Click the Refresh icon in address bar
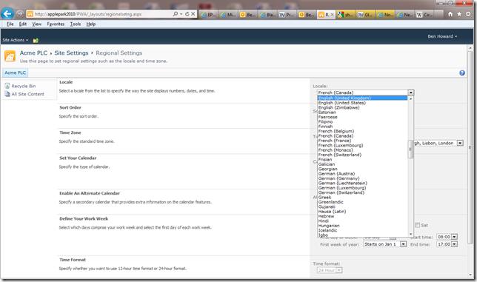Viewport: 477px width, 282px height. point(187,14)
